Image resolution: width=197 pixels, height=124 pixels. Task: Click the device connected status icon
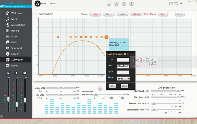point(2,6)
